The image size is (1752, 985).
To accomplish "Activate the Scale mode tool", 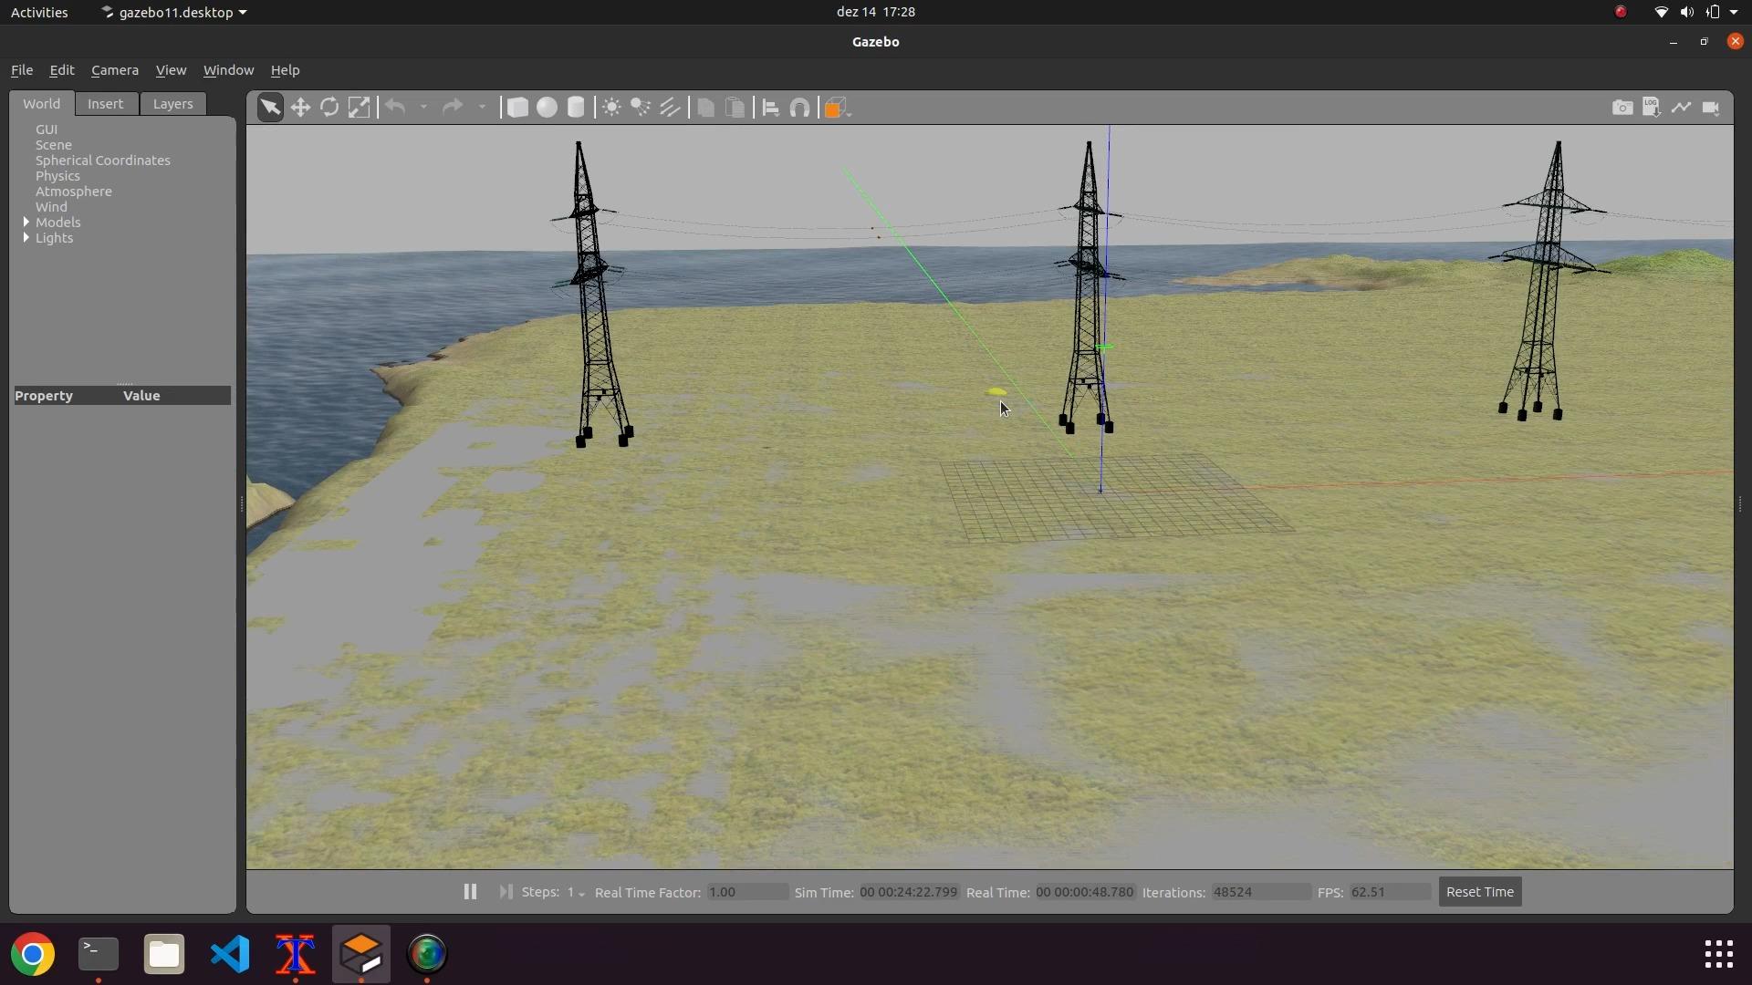I will [360, 108].
